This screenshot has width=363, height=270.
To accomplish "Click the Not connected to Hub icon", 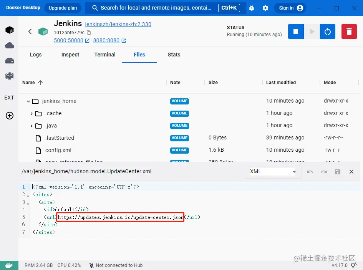I will [91, 265].
